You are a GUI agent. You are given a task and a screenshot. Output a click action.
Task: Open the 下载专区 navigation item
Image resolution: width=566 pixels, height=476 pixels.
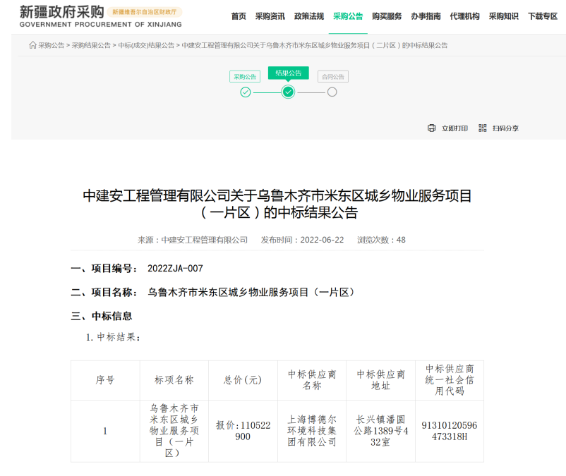click(x=542, y=16)
